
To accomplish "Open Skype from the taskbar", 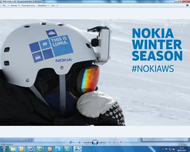I will click(59, 149).
